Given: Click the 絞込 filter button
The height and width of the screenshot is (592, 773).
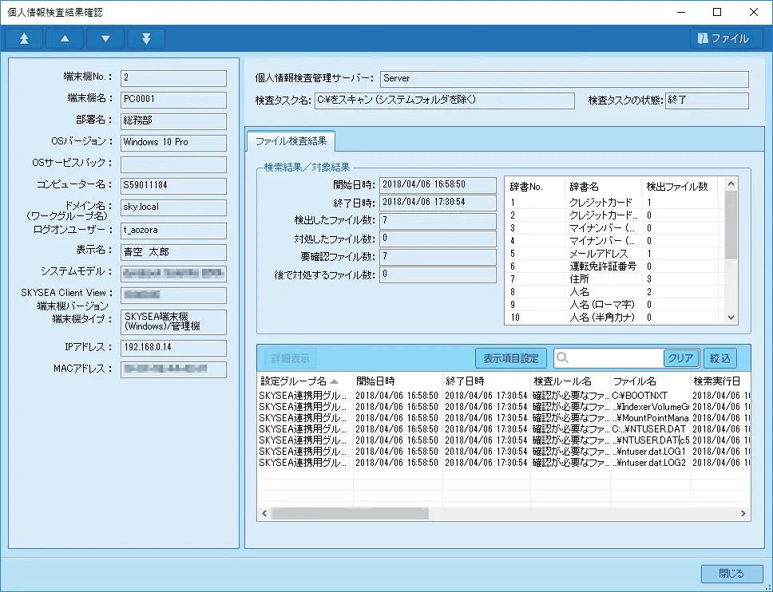Looking at the screenshot, I should click(x=719, y=358).
